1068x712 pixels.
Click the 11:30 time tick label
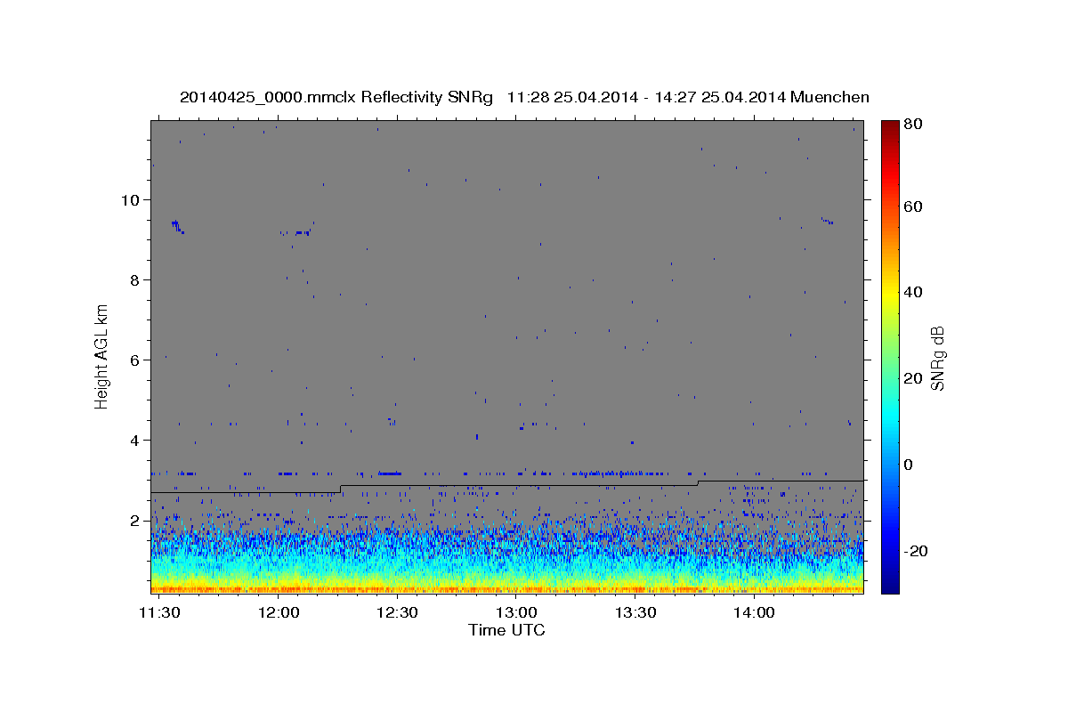click(161, 613)
